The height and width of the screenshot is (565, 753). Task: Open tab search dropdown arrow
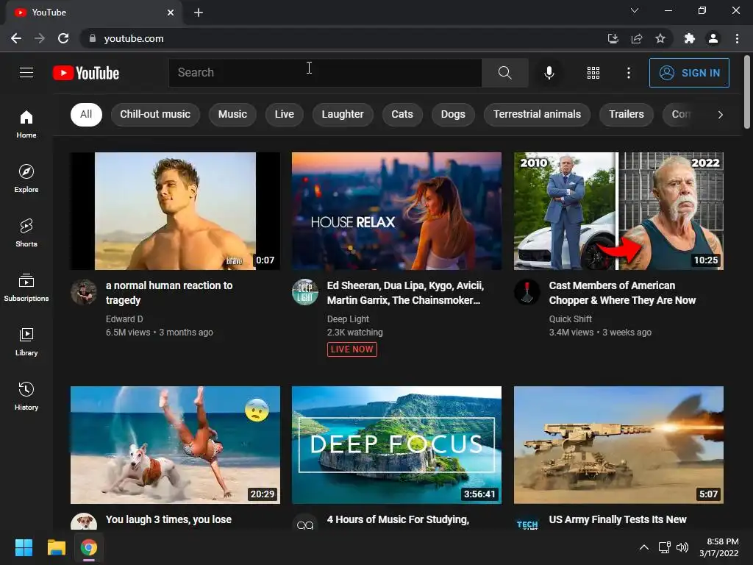[x=635, y=10]
